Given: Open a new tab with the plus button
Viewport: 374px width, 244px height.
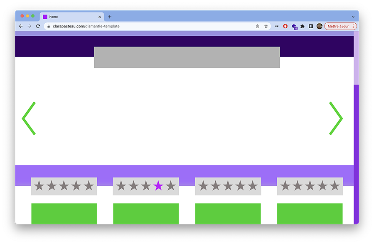Looking at the screenshot, I should 110,17.
